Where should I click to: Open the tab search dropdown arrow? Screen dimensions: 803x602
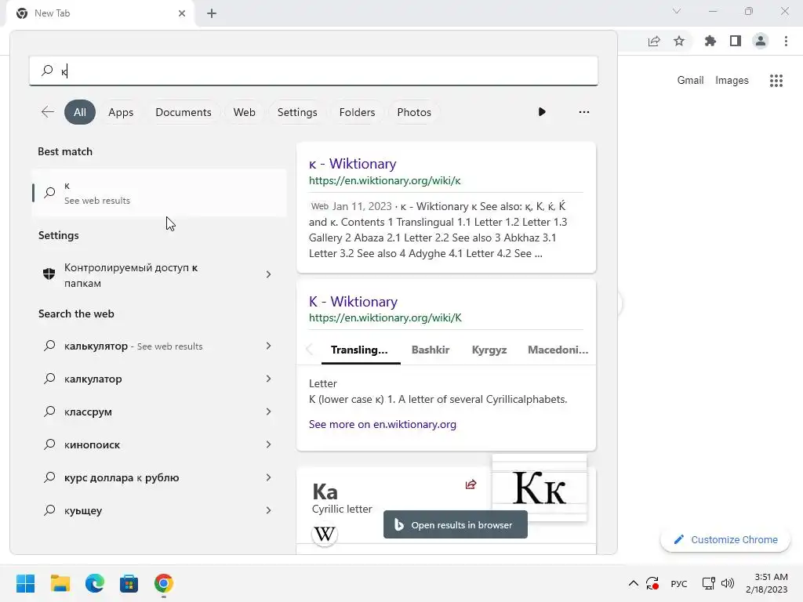click(x=677, y=11)
